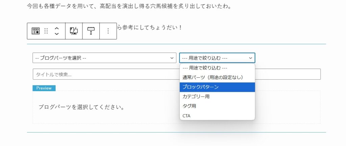Click the paragraph starting 今回も各種データ
The height and width of the screenshot is (146, 346).
pyautogui.click(x=129, y=6)
